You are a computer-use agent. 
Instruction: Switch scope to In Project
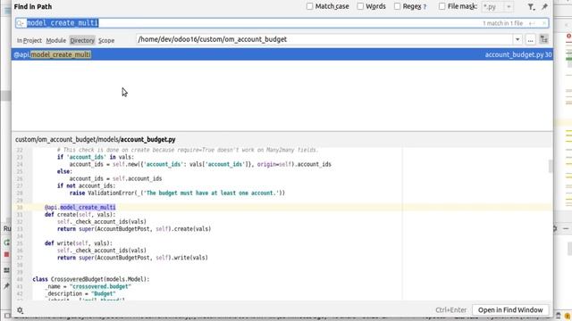(x=29, y=40)
